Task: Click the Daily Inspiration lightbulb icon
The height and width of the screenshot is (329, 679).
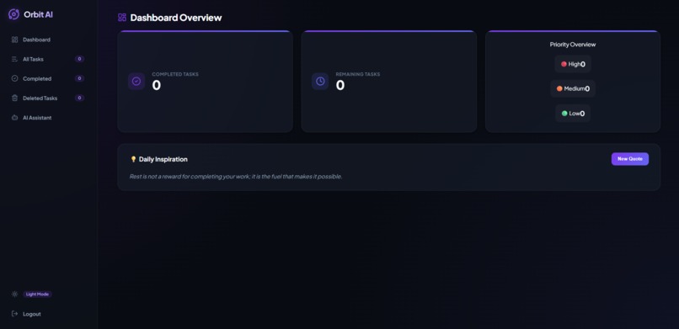Action: [133, 160]
